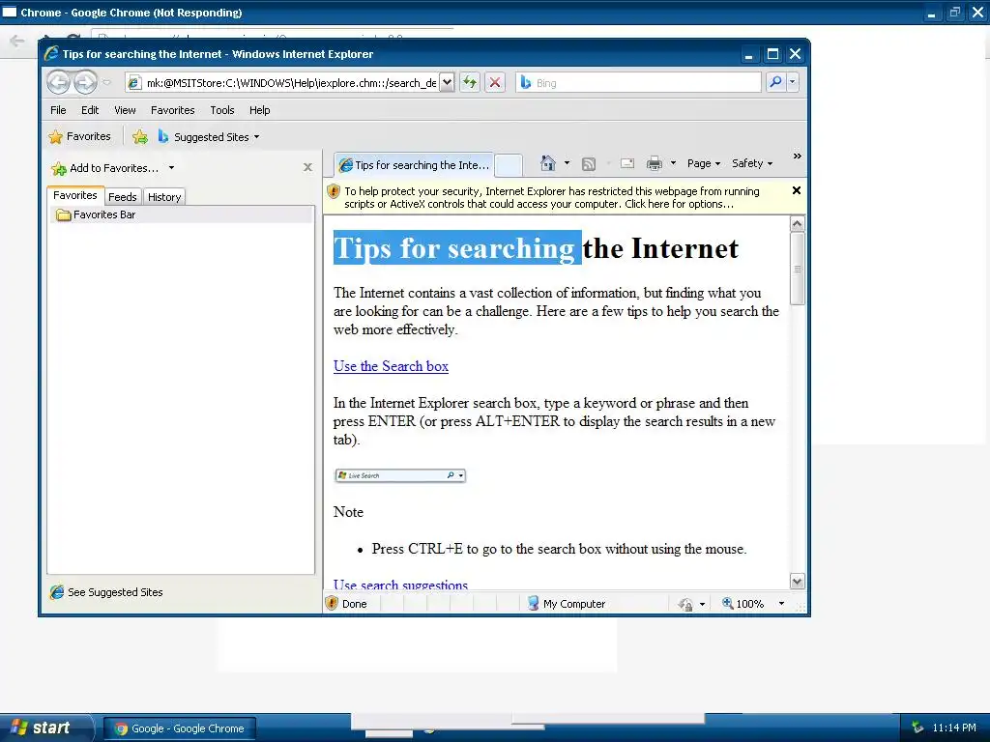Click the Chrome window back arrow
Screen dimensions: 990x742
click(17, 41)
